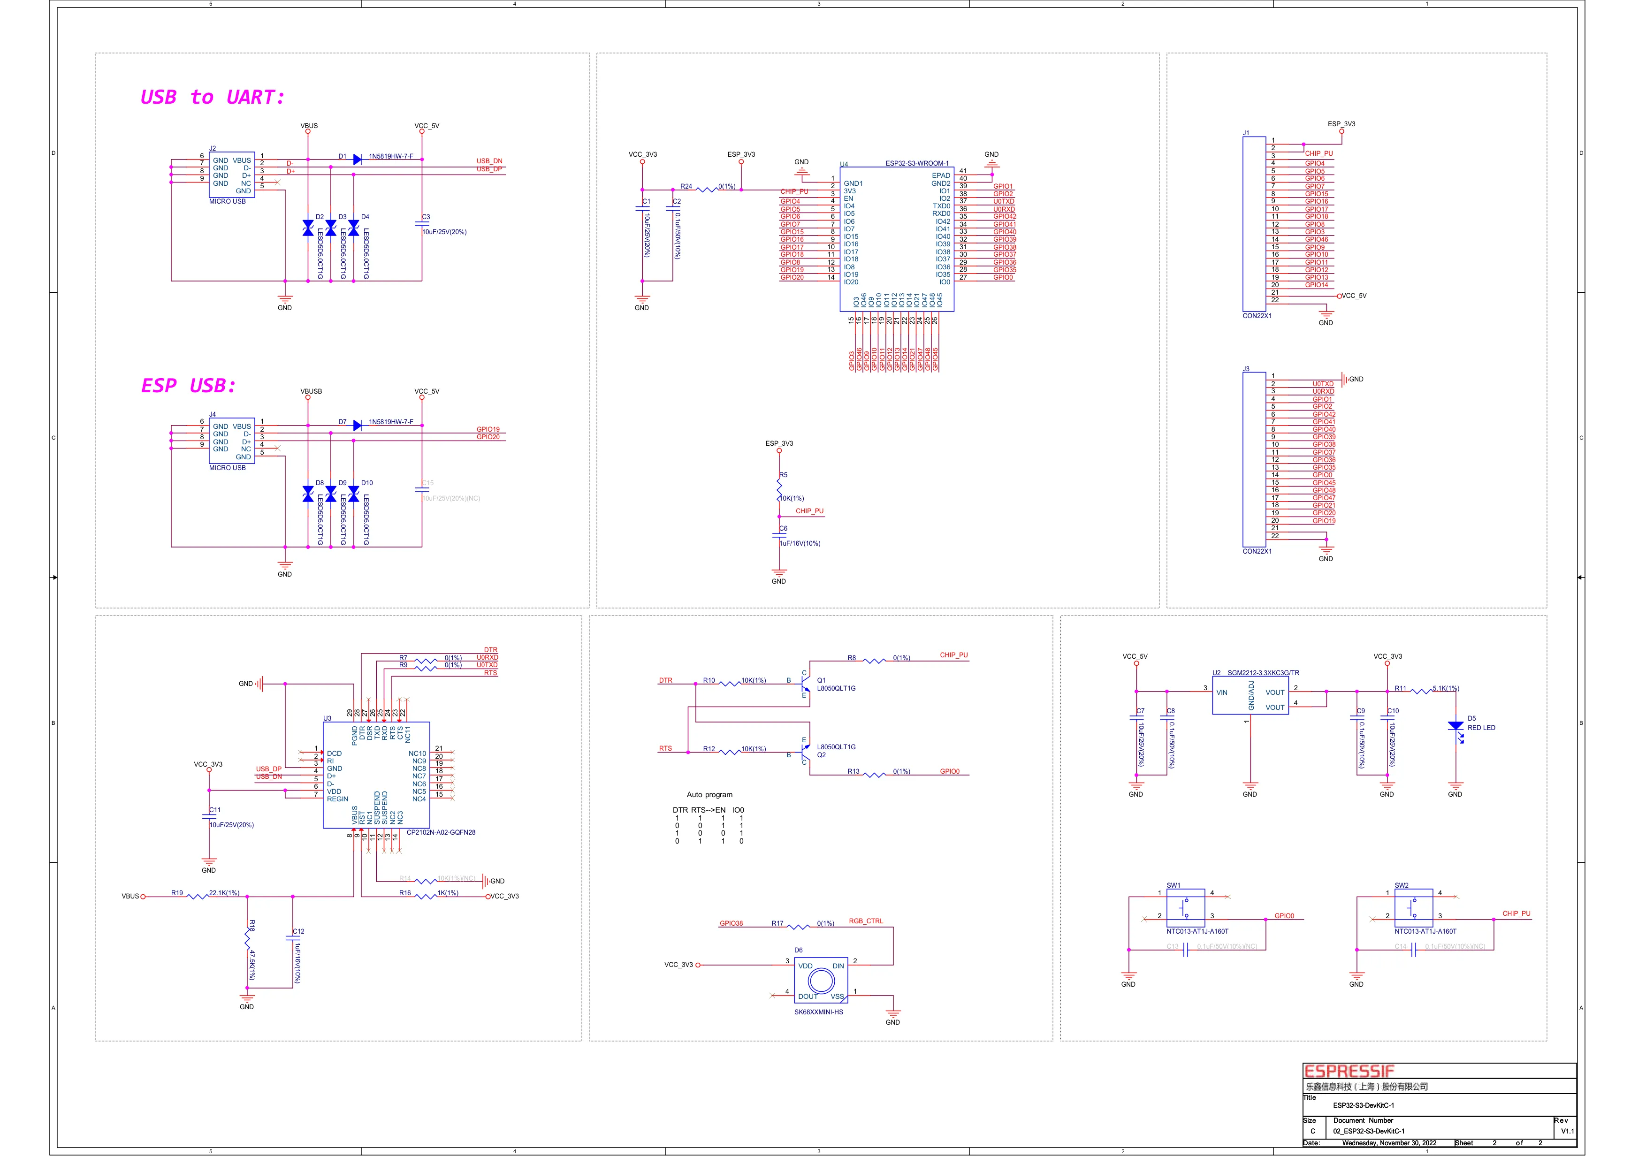
Task: Click the D1 Schottky diode symbol
Action: tap(356, 159)
